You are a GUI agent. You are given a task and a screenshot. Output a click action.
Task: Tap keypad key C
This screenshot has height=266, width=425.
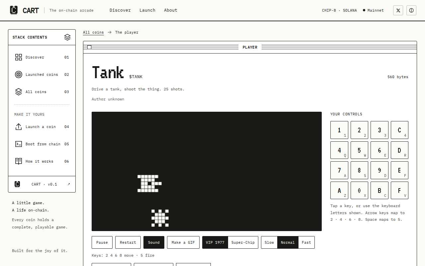[399, 130]
